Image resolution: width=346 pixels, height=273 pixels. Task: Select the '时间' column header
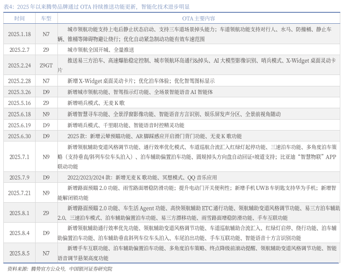pyautogui.click(x=19, y=19)
